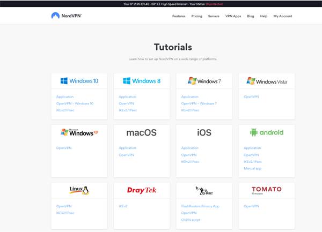Click the Windows 8 logo

pyautogui.click(x=142, y=81)
